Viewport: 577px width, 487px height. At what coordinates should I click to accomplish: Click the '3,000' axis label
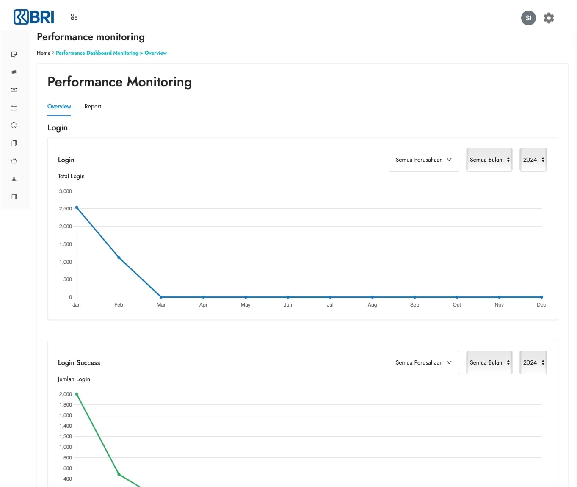pyautogui.click(x=66, y=191)
